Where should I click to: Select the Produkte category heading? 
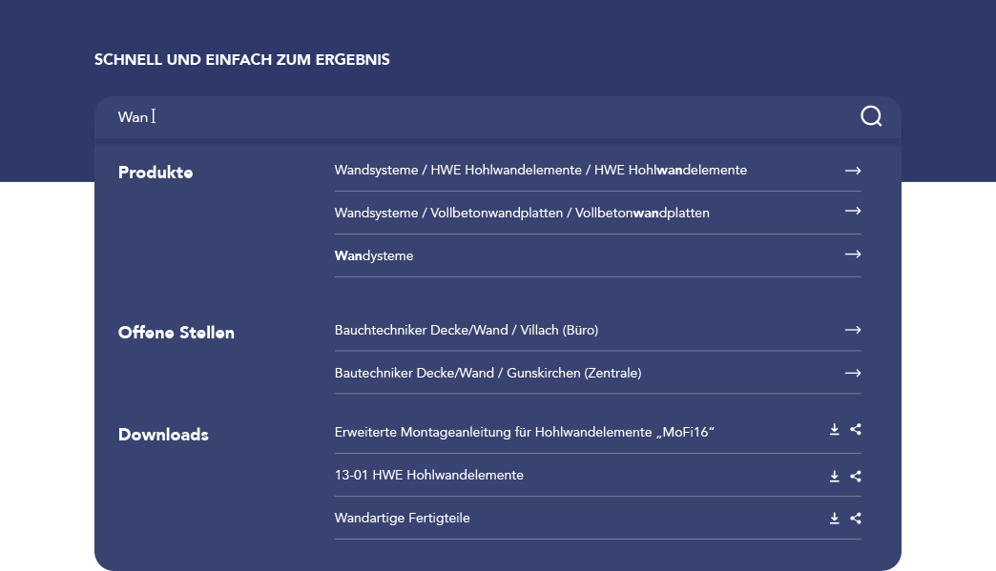click(x=155, y=173)
